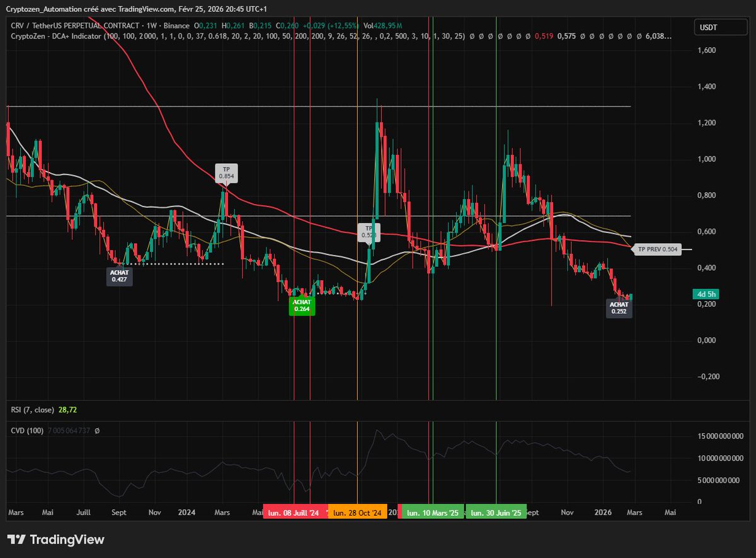Click the Juill time axis label
The image size is (756, 558).
coord(83,513)
